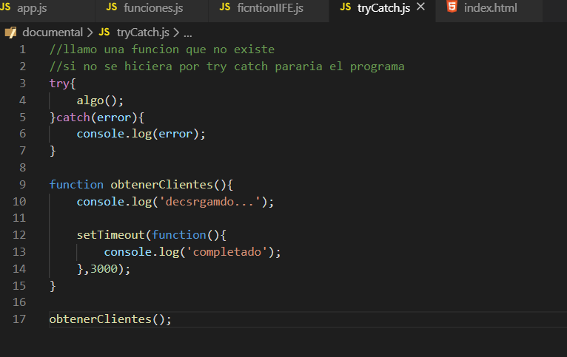Click the HTML5 icon on index.html tab
Viewport: 567px width, 357px height.
[452, 7]
